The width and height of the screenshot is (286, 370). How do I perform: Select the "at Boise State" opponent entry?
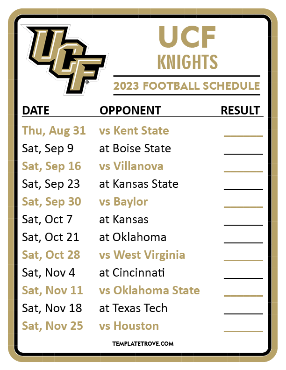tap(135, 149)
